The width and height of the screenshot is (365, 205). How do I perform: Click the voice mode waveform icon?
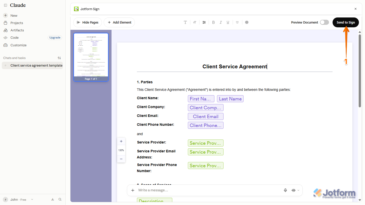click(x=294, y=190)
